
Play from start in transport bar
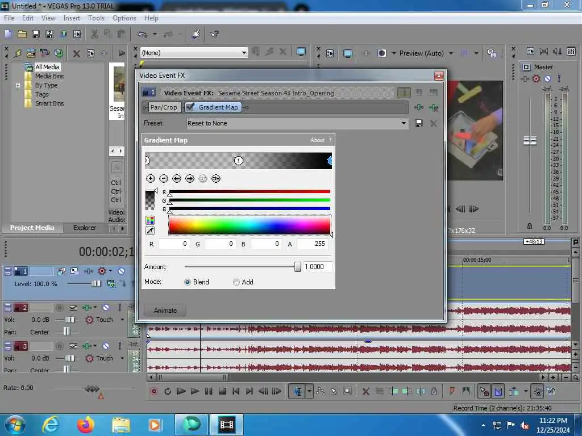[181, 392]
